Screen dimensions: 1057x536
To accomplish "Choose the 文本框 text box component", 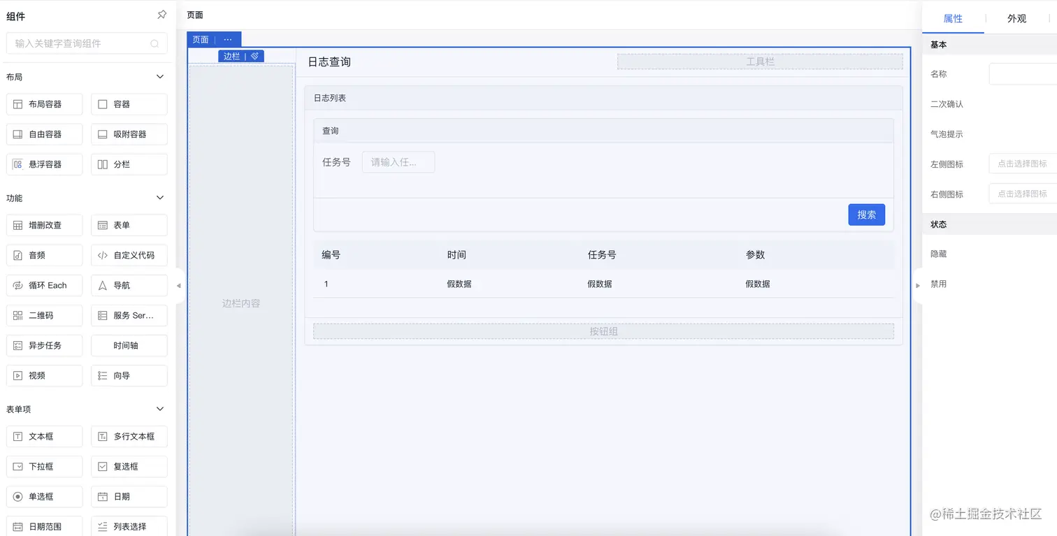I will coord(45,436).
